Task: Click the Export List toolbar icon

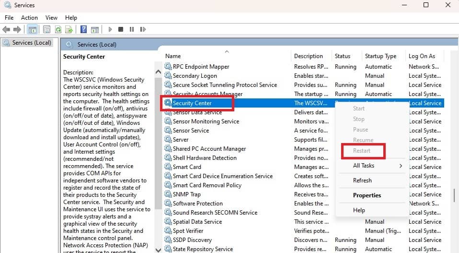Action: tap(69, 29)
